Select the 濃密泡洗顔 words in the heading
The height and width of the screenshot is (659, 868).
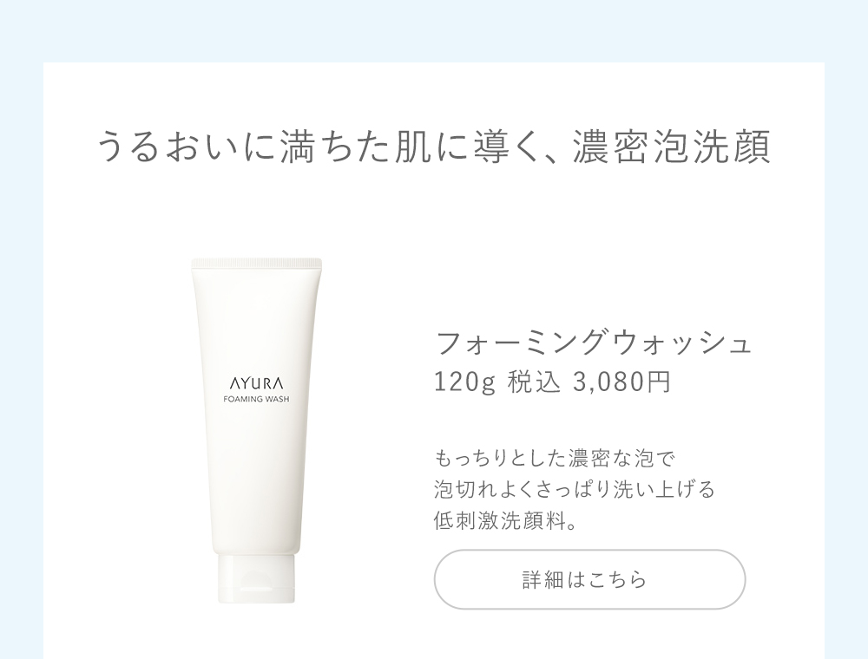(x=672, y=147)
